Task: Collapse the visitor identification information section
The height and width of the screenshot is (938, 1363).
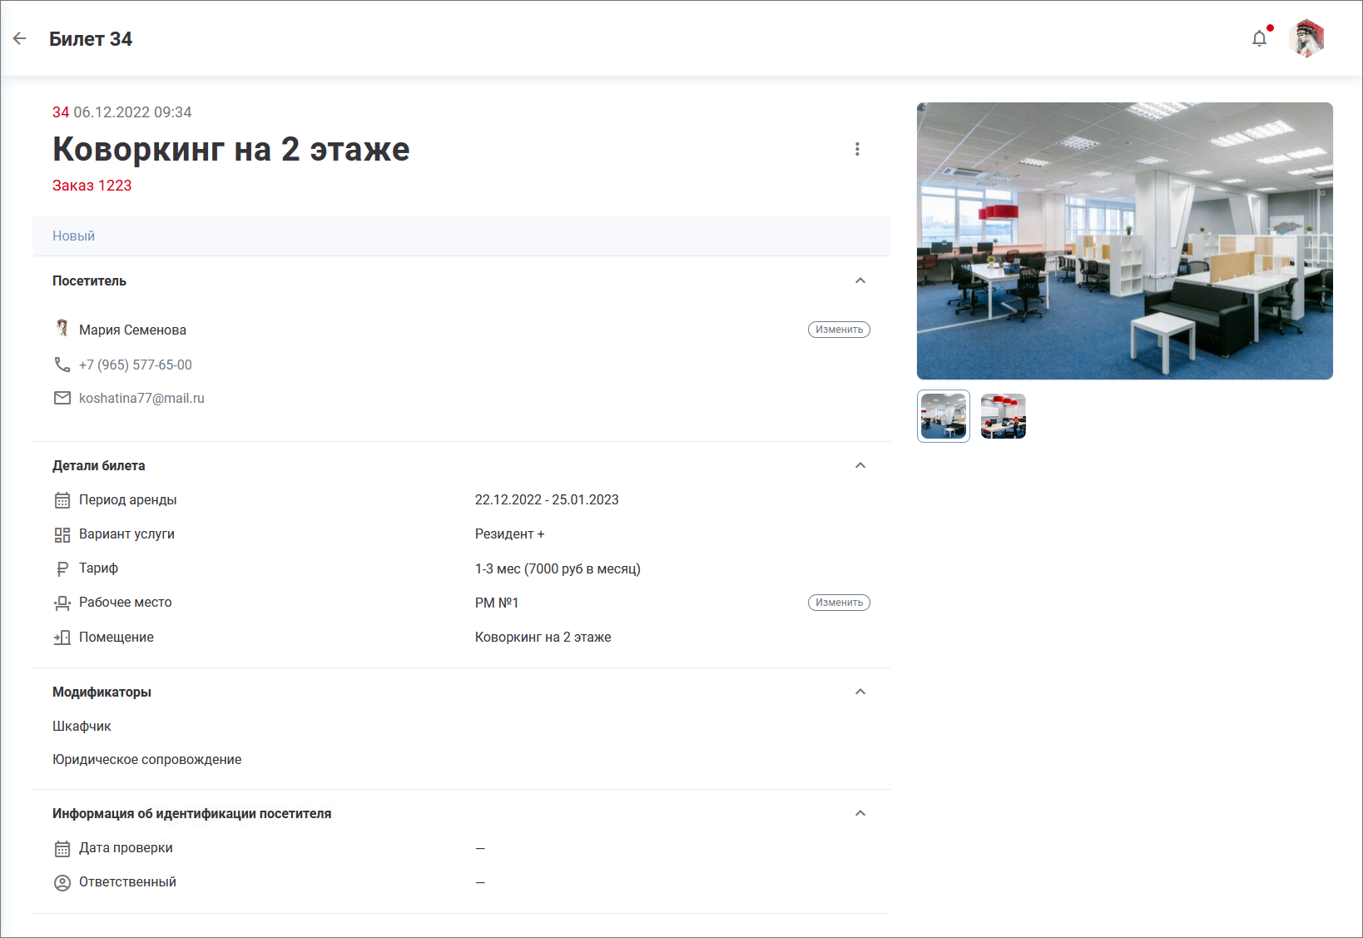Action: [x=860, y=813]
